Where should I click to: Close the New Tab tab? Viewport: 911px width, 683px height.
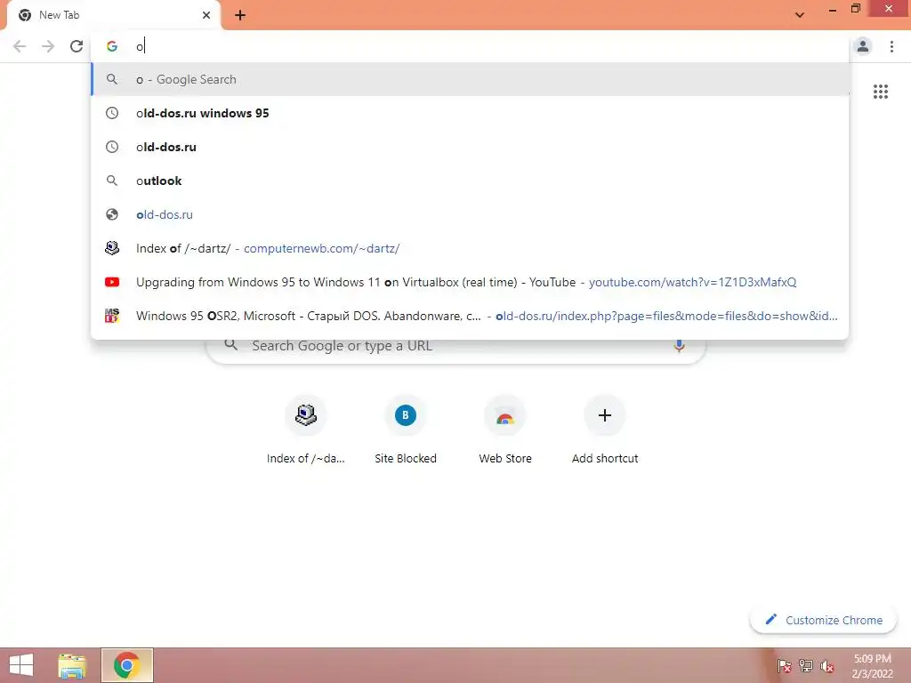pos(206,15)
